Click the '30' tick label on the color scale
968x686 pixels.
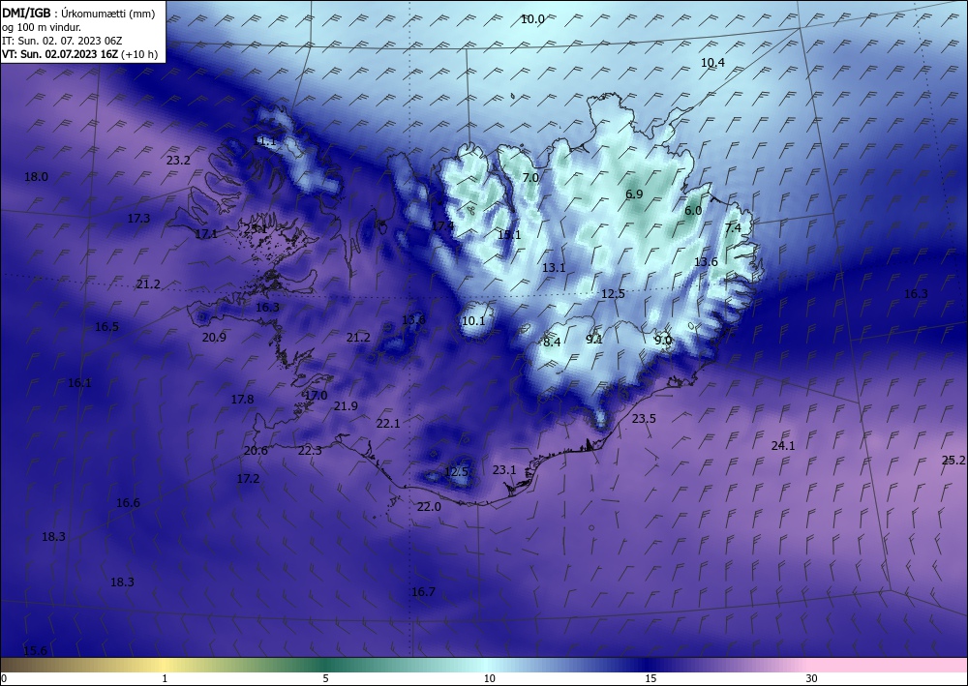tap(811, 678)
